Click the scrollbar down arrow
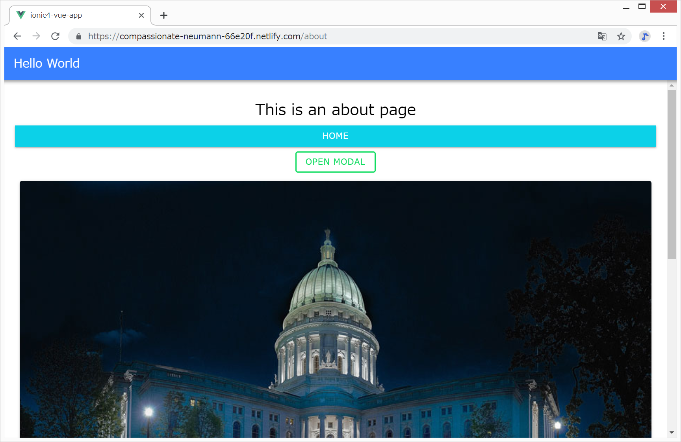681x442 pixels. click(672, 433)
